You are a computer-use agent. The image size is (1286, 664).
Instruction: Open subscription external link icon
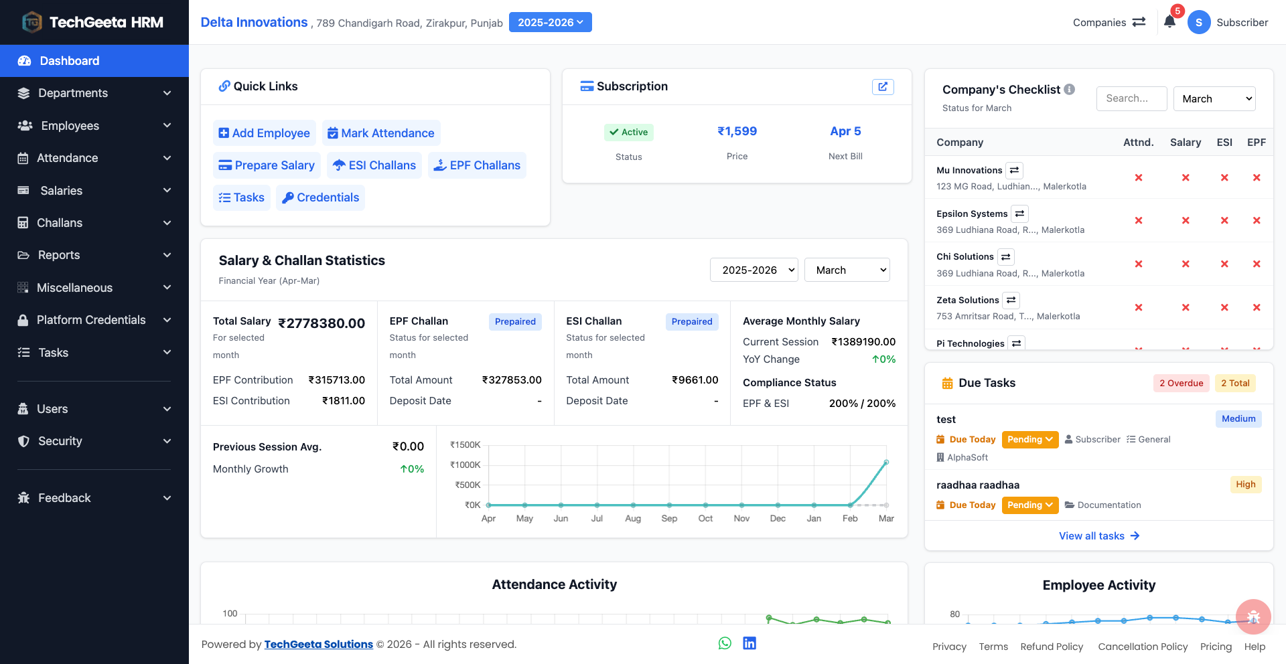883,86
